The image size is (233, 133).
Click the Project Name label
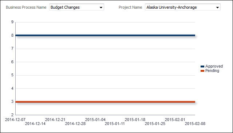coord(130,7)
